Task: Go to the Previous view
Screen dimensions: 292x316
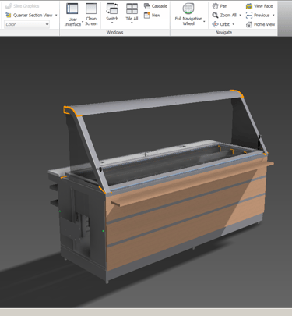Action: coord(258,16)
